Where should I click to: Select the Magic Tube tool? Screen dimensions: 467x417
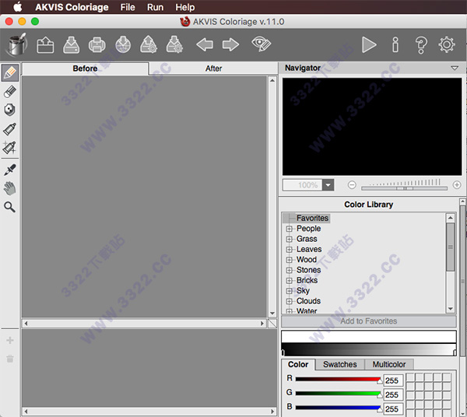pos(10,147)
